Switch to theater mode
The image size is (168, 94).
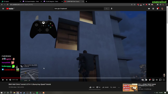point(157,80)
